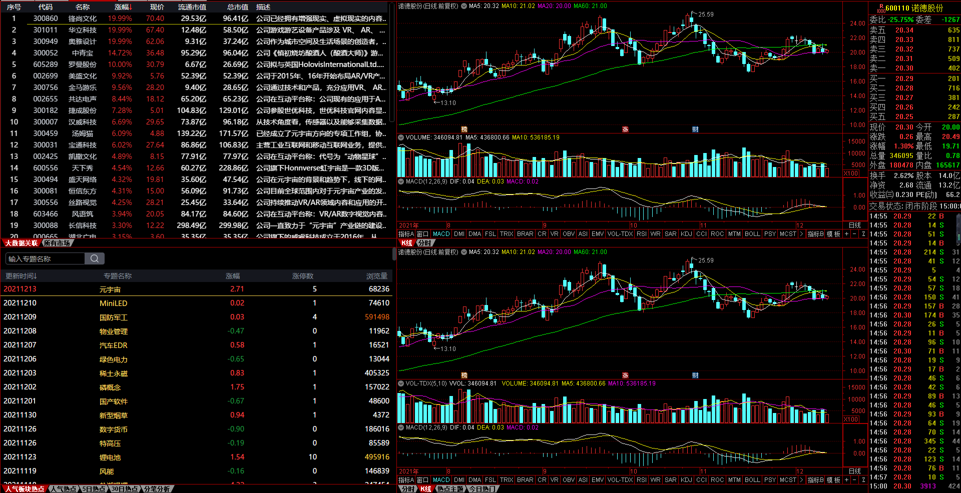Select KDJ indicator in upper indicator bar
961x493 pixels.
(x=686, y=234)
